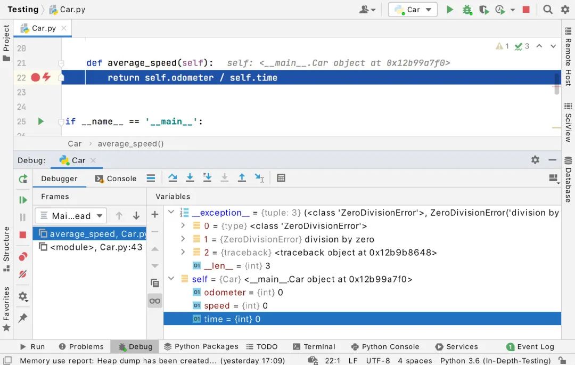Open the Car run configuration dropdown
The image size is (575, 365).
pyautogui.click(x=413, y=10)
